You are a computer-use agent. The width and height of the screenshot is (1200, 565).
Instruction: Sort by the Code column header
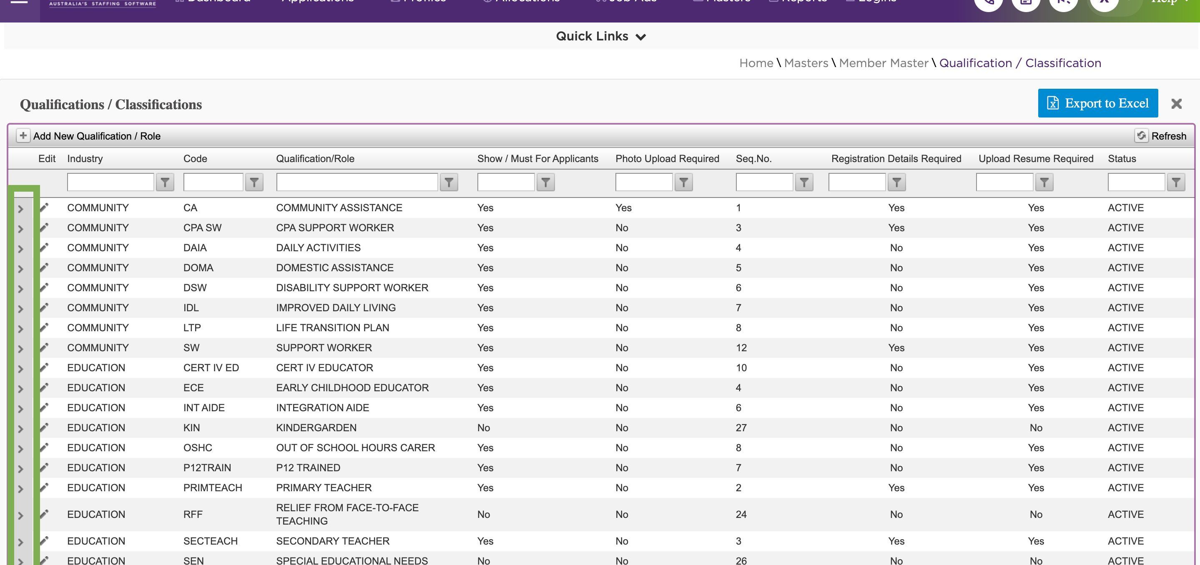pyautogui.click(x=195, y=159)
